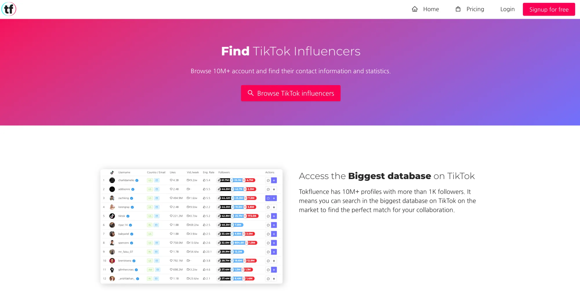Click the US country tag for babyariel
This screenshot has height=291, width=580.
click(150, 234)
